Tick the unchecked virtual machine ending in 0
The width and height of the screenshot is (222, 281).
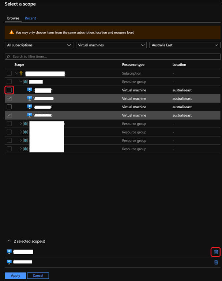pos(9,107)
